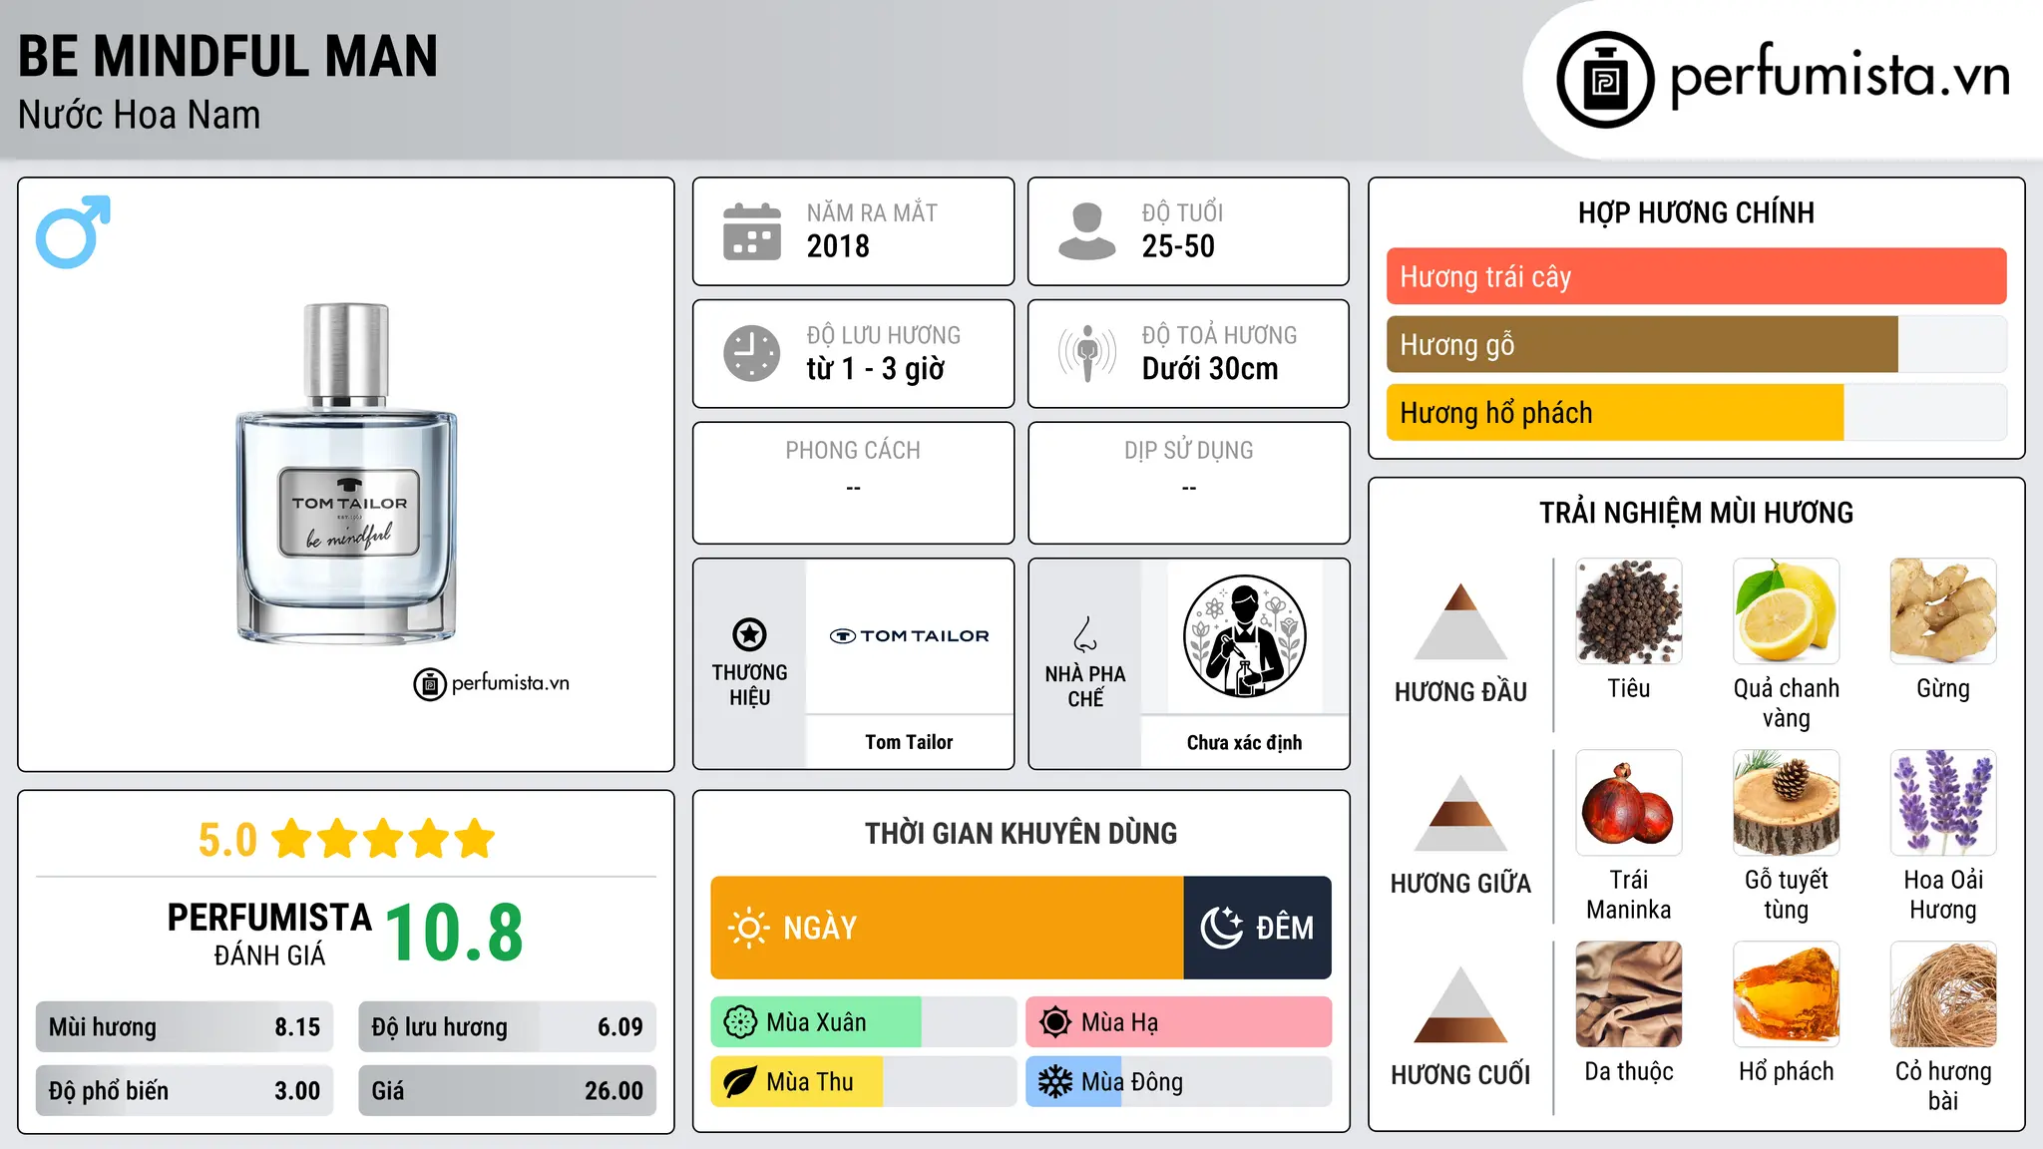Click the orange 5.0 rating number
The image size is (2043, 1149).
227,840
